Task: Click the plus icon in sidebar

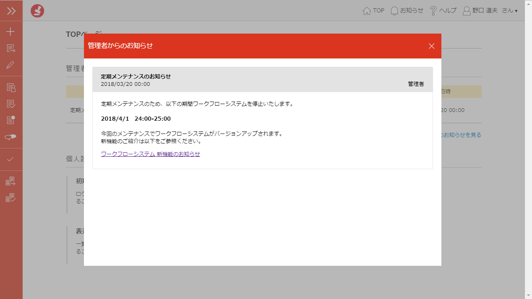Action: tap(11, 32)
